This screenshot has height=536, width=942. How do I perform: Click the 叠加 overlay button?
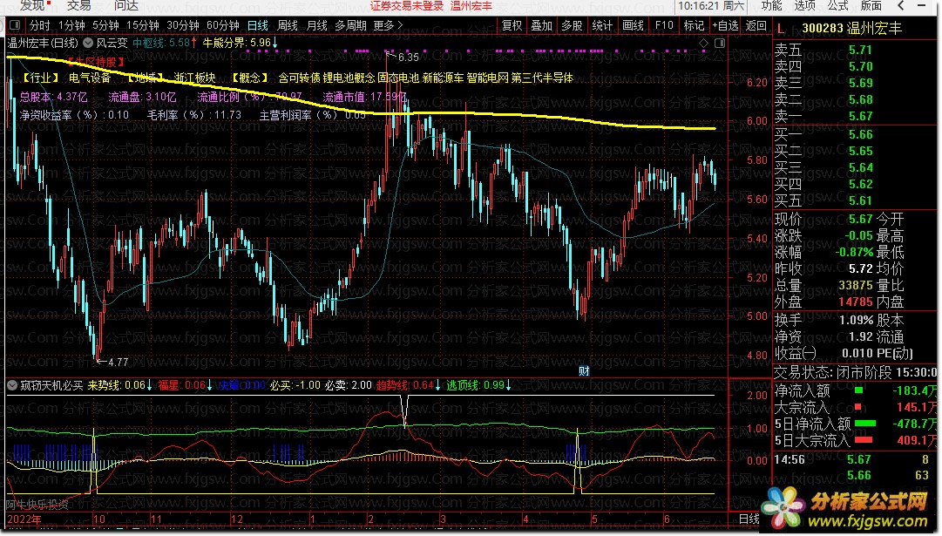(541, 25)
